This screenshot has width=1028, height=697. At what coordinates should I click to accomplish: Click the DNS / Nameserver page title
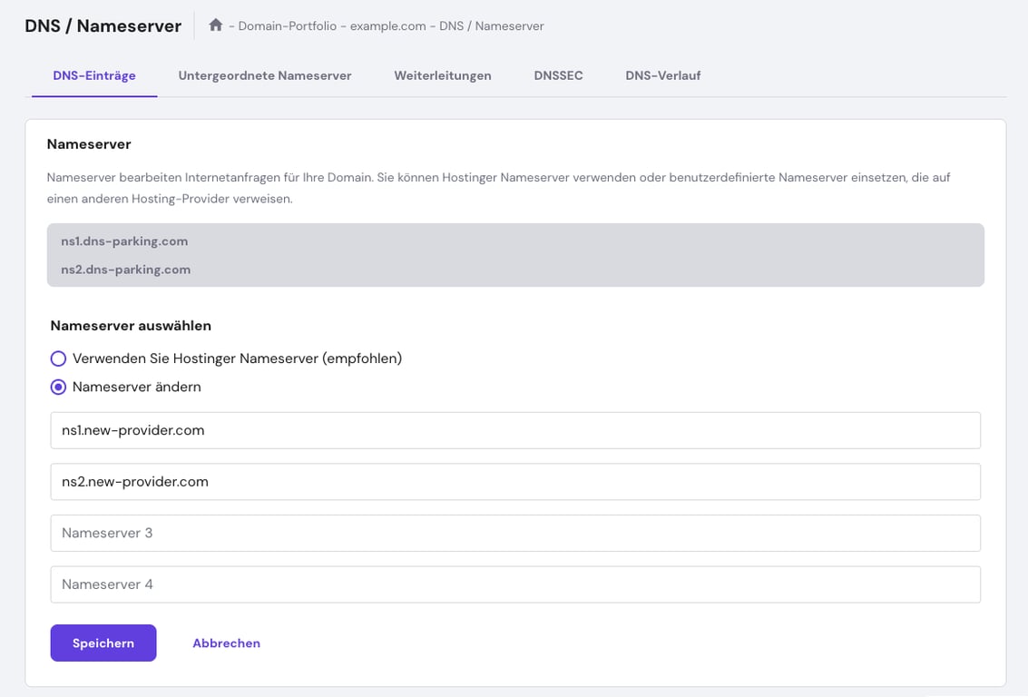point(102,25)
